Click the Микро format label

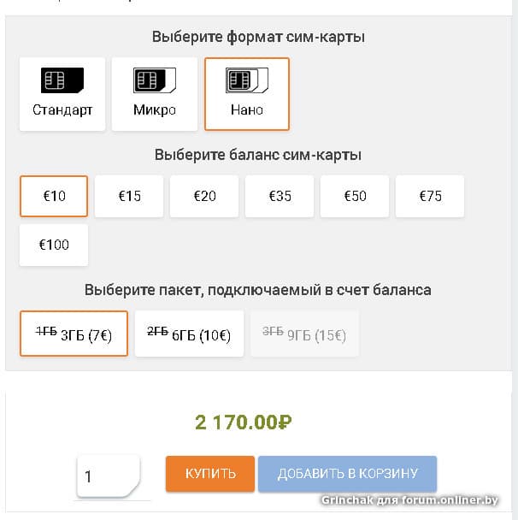tap(155, 109)
